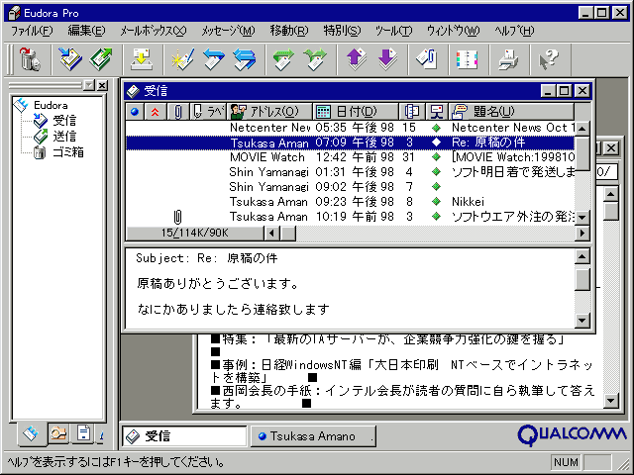Click background message window scroll down arrow
This screenshot has height=475, width=634.
610,401
